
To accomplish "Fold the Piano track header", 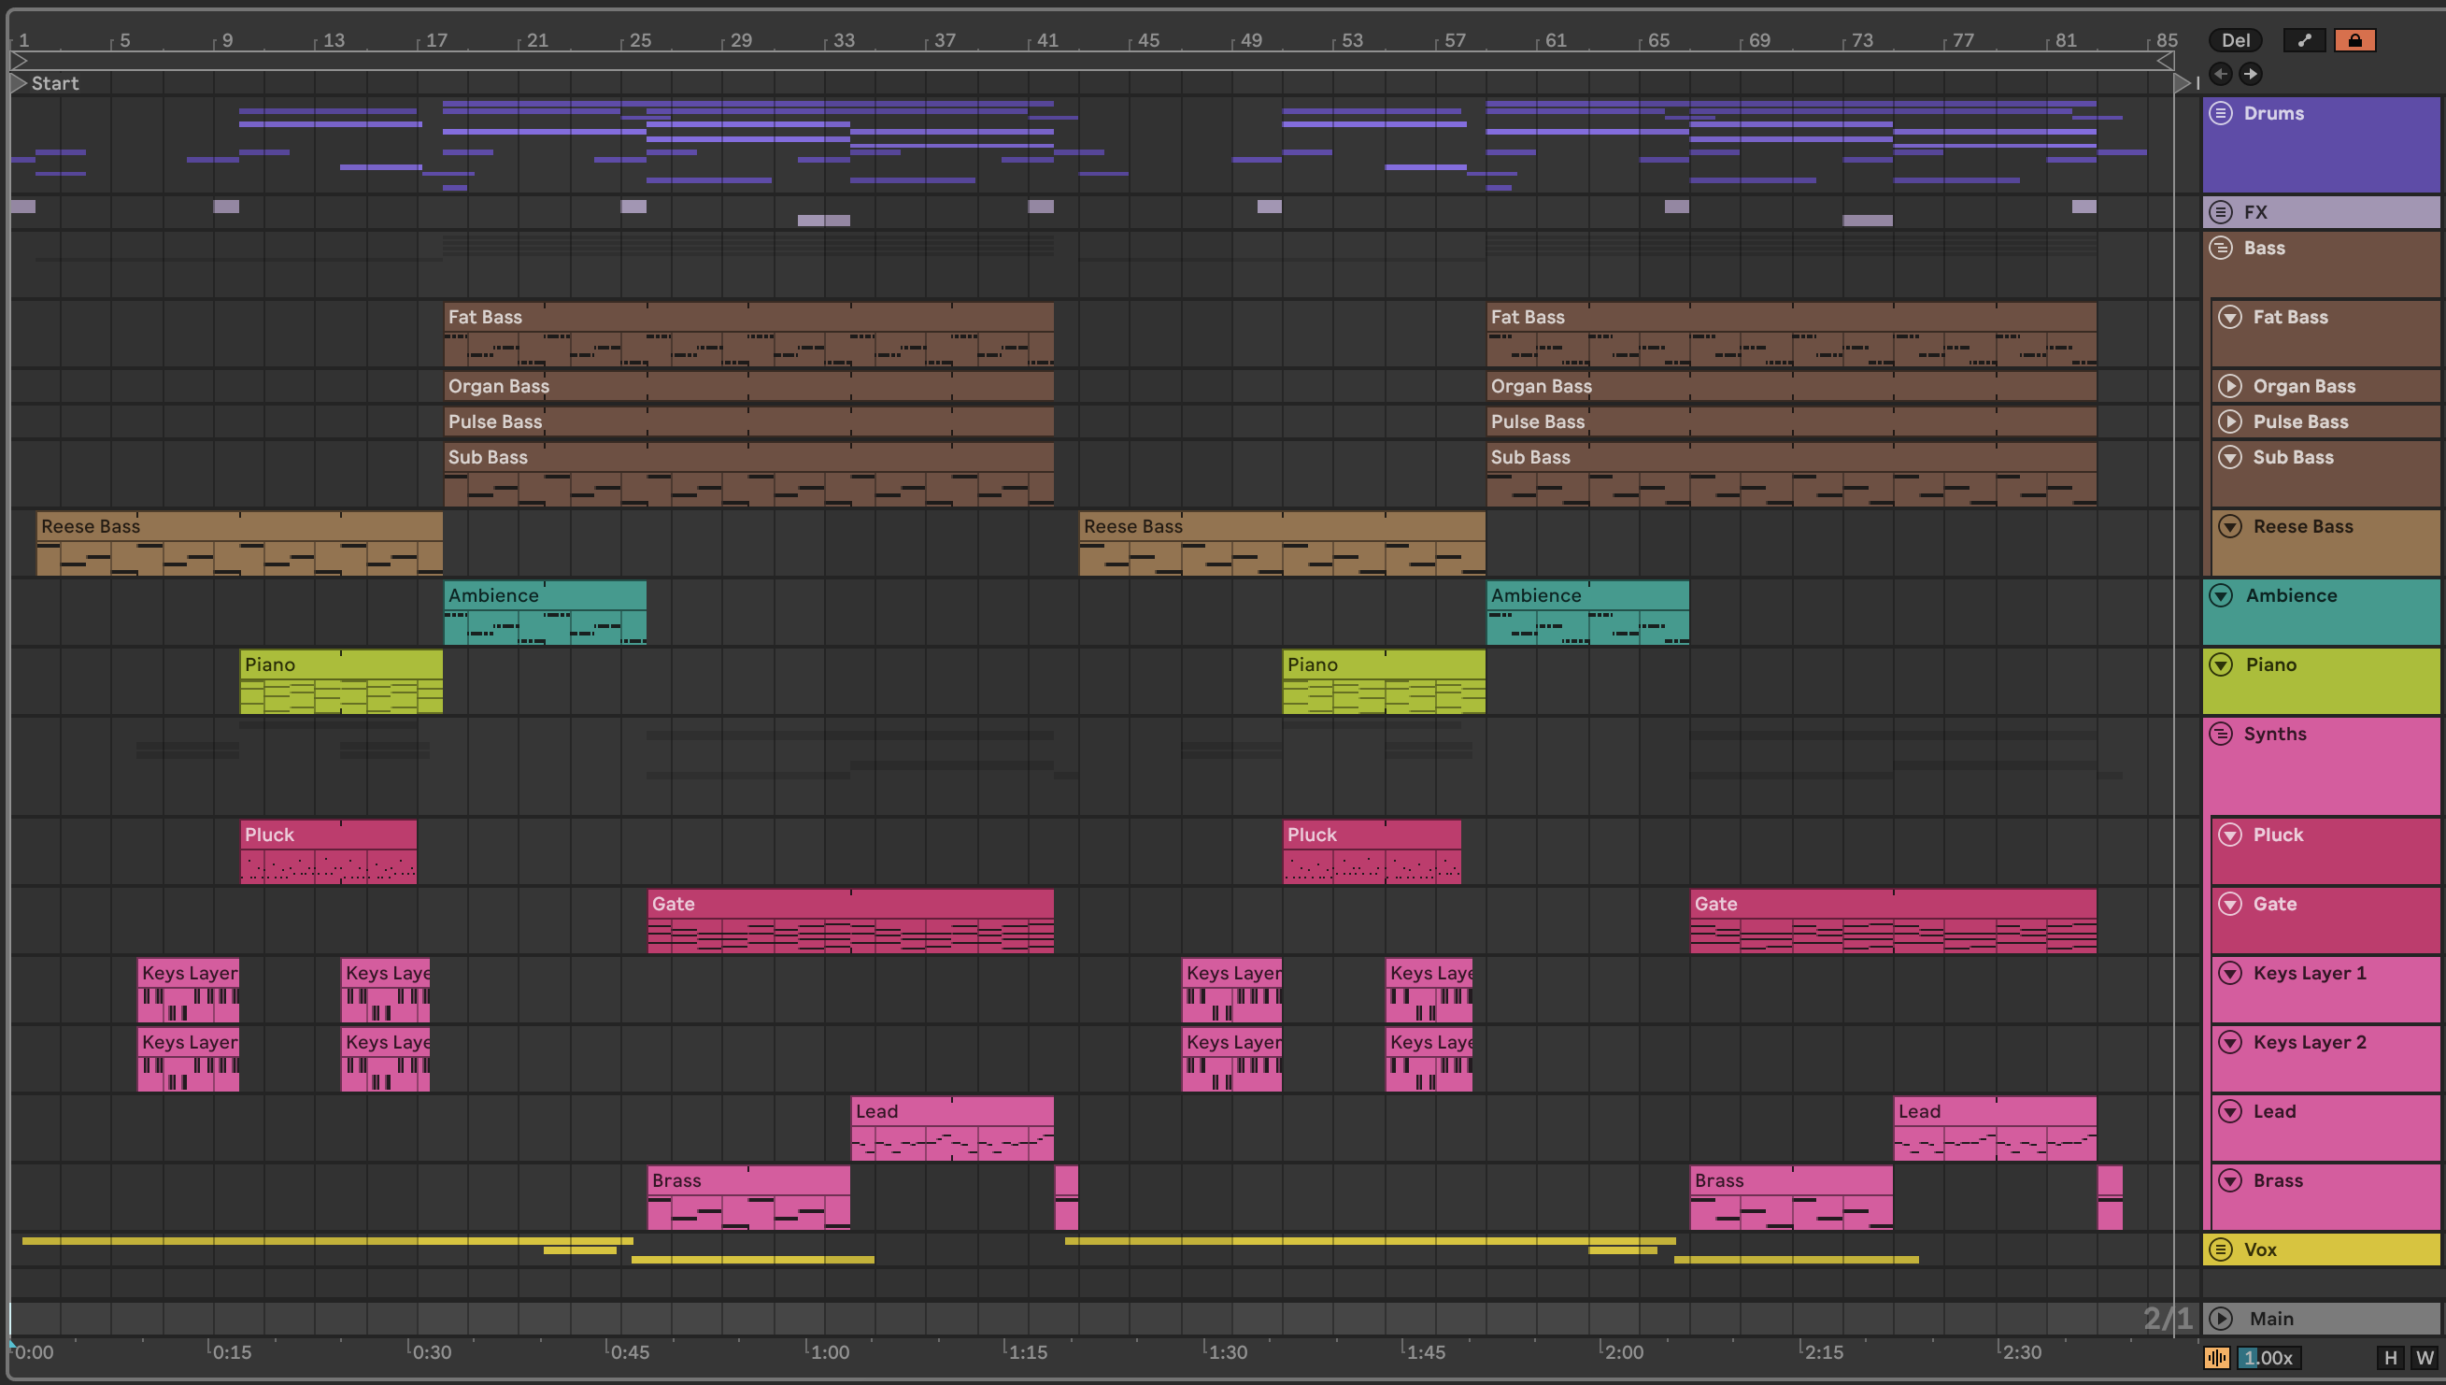I will (x=2221, y=664).
